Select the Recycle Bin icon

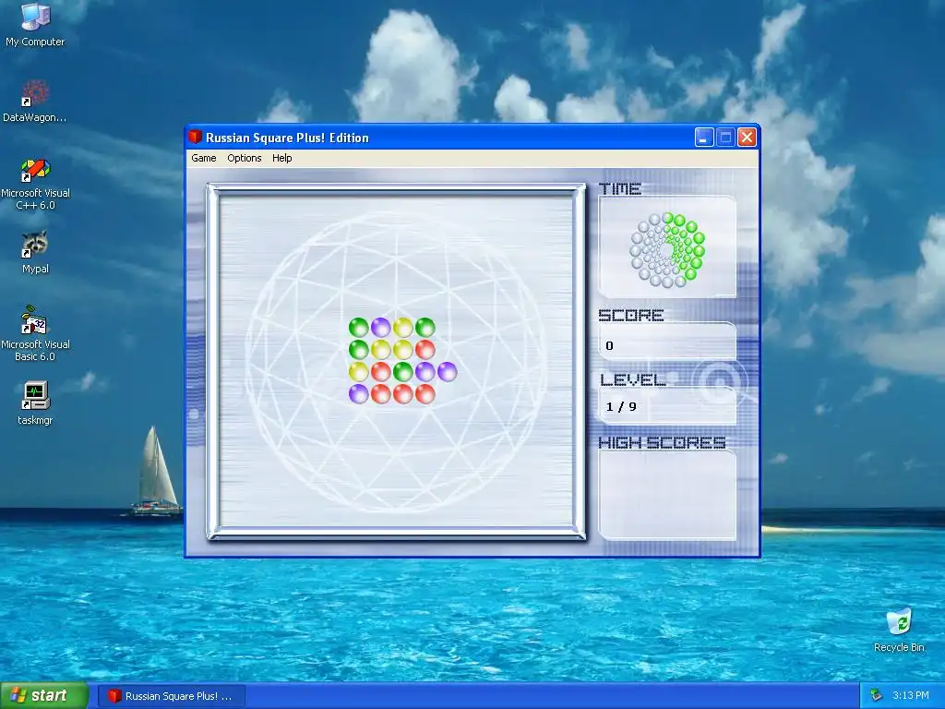899,630
